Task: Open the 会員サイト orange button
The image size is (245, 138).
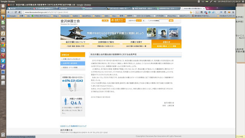Action: [118, 20]
